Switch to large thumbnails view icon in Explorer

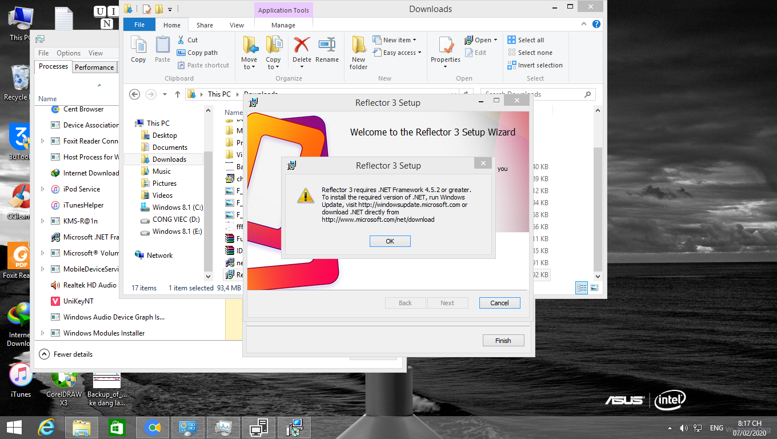point(594,288)
